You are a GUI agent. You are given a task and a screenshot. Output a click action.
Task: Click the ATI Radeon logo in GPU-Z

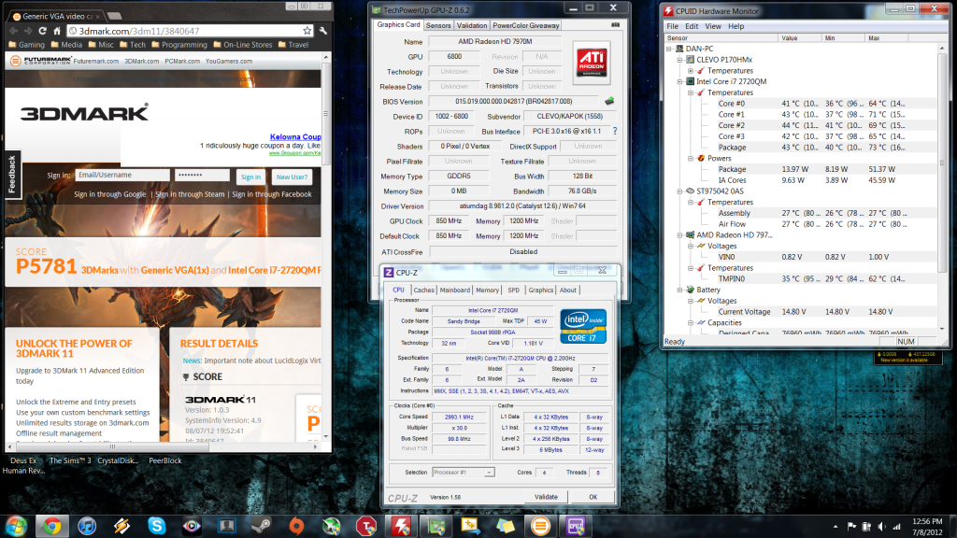[592, 63]
